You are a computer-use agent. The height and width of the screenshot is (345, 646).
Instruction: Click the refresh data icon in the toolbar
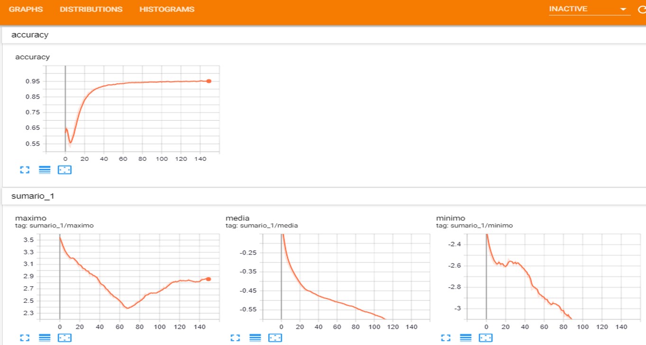(x=643, y=9)
